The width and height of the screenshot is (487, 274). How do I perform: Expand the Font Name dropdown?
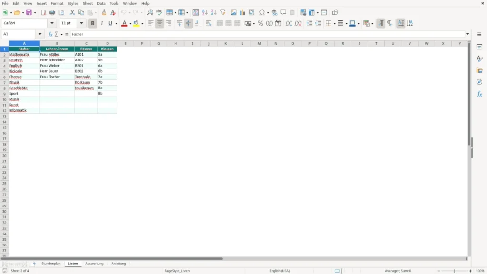(52, 23)
